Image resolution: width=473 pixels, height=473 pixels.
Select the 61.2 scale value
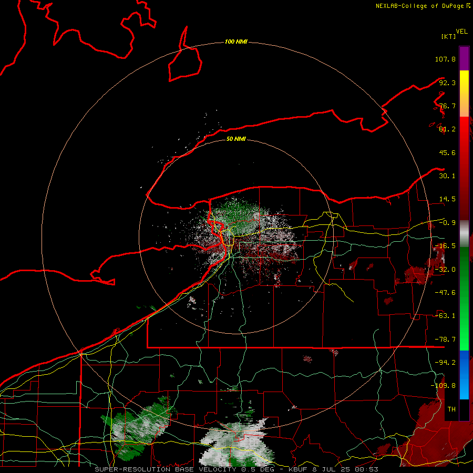pos(447,129)
